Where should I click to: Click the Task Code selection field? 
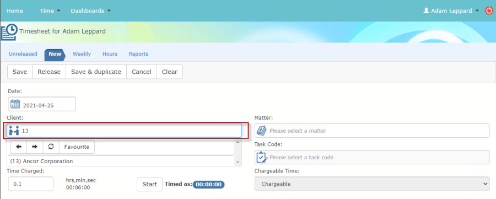click(x=372, y=157)
